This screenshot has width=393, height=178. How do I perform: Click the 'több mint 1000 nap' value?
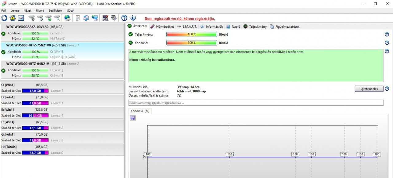(191, 91)
